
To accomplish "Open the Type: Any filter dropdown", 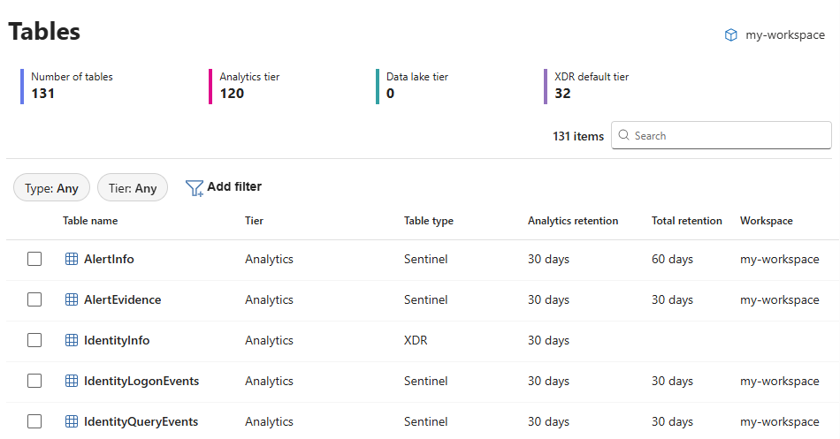I will (x=51, y=188).
